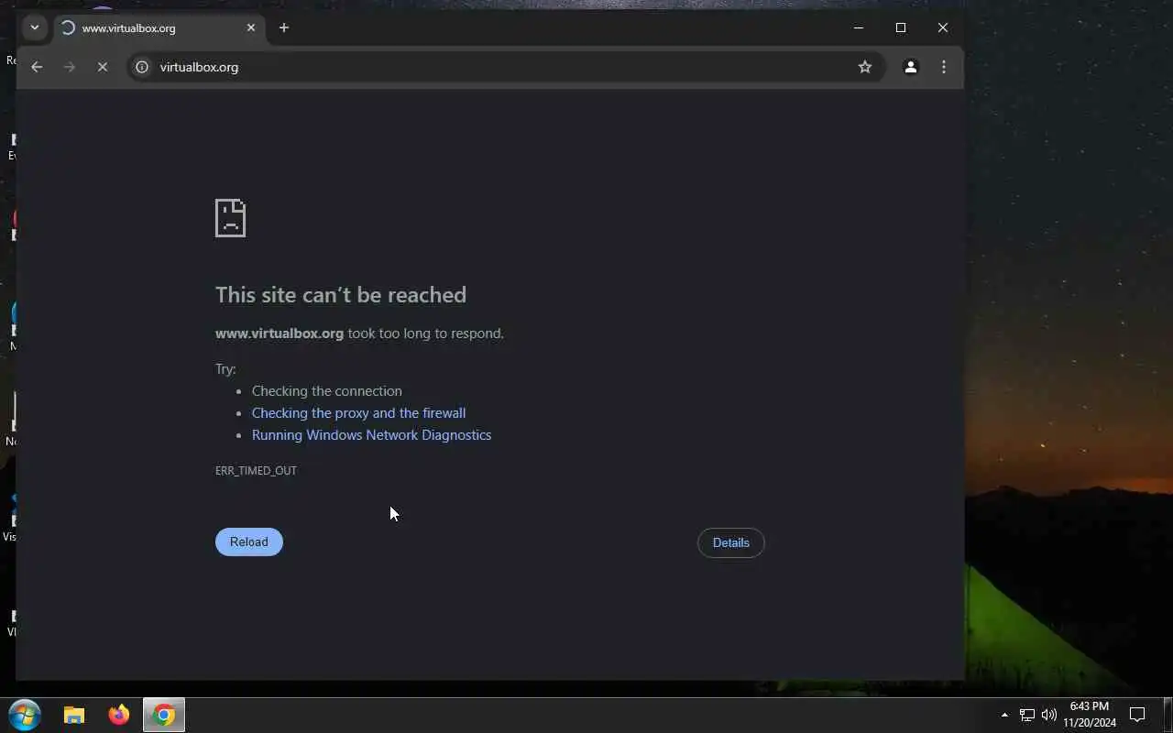Open the Details button
This screenshot has width=1173, height=733.
pyautogui.click(x=730, y=542)
